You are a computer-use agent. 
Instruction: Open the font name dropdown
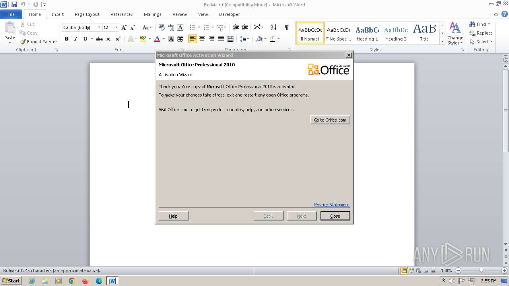tap(99, 27)
